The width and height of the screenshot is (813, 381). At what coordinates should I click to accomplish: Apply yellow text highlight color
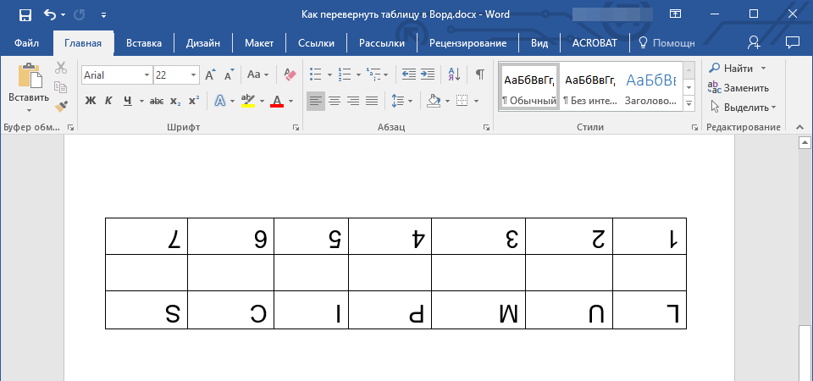coord(248,101)
